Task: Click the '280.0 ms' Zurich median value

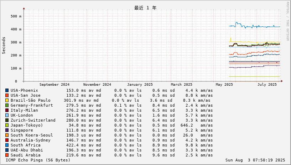Action: coord(76,120)
